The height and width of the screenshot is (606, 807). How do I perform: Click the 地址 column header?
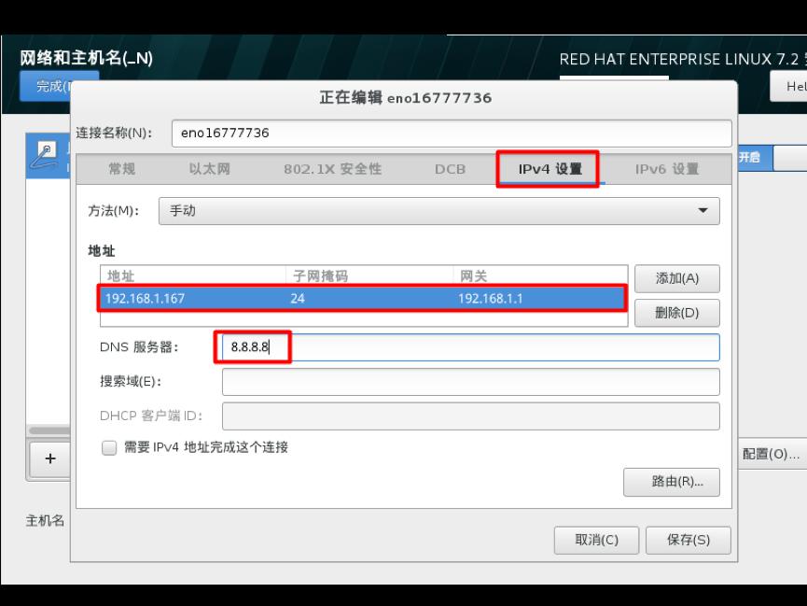[193, 276]
